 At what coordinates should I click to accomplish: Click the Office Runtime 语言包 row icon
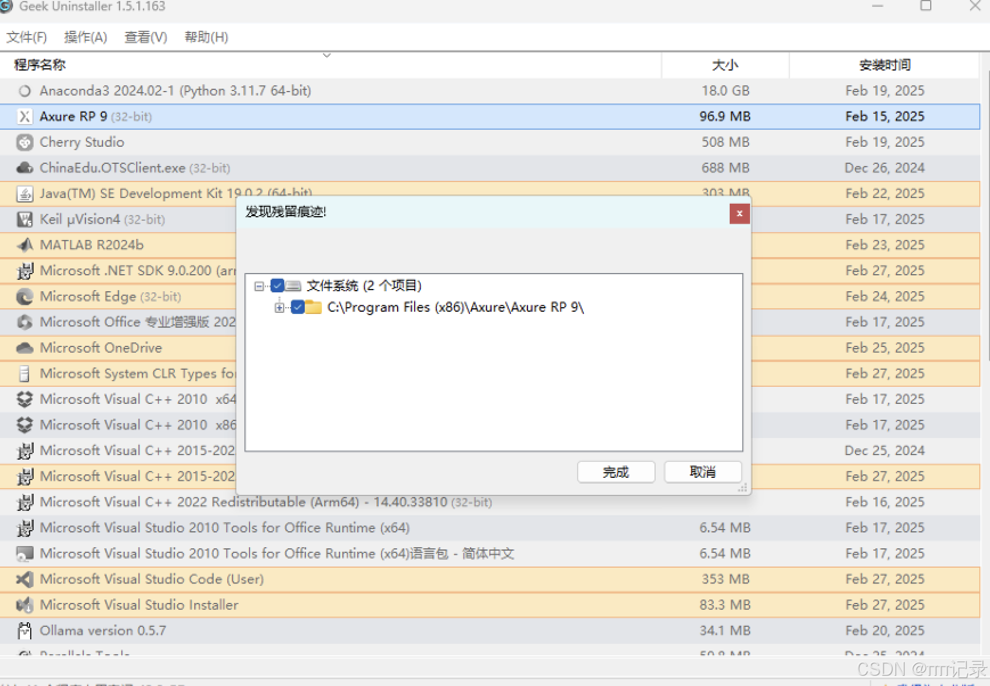(x=24, y=553)
